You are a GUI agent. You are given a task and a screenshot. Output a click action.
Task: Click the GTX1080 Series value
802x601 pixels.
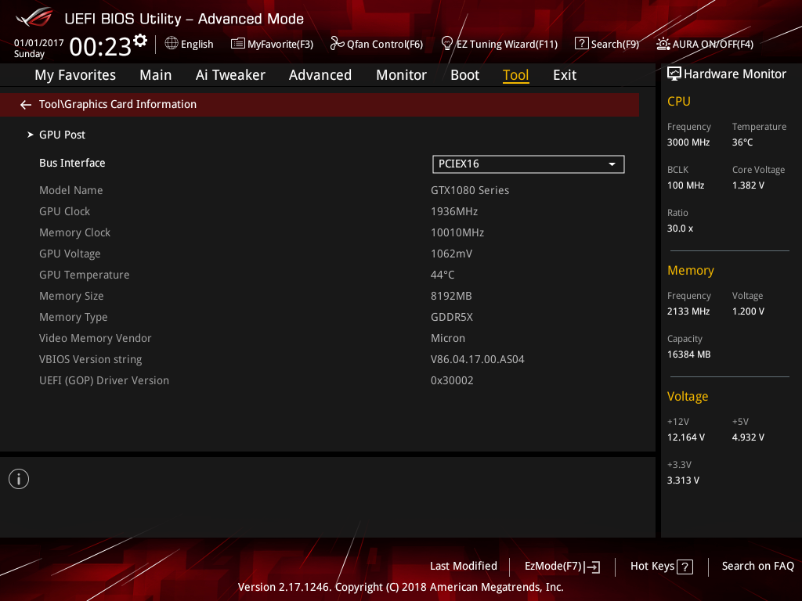pos(470,190)
